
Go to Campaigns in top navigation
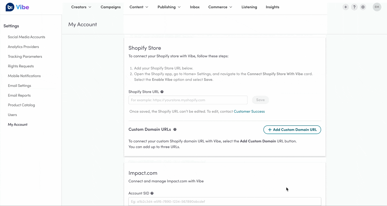coord(110,7)
